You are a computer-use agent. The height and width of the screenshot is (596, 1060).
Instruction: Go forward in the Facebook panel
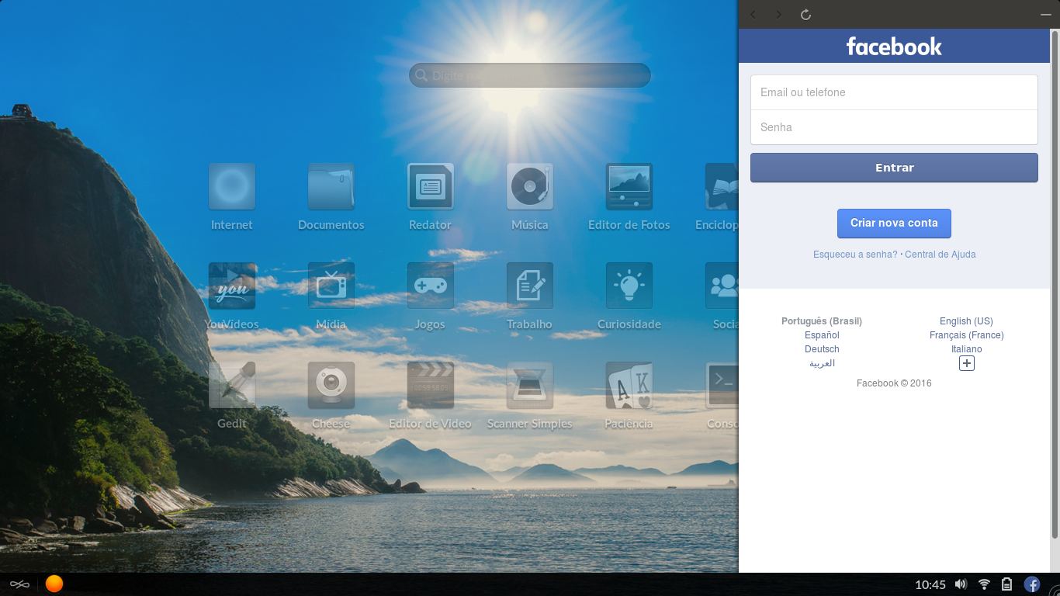click(x=779, y=15)
